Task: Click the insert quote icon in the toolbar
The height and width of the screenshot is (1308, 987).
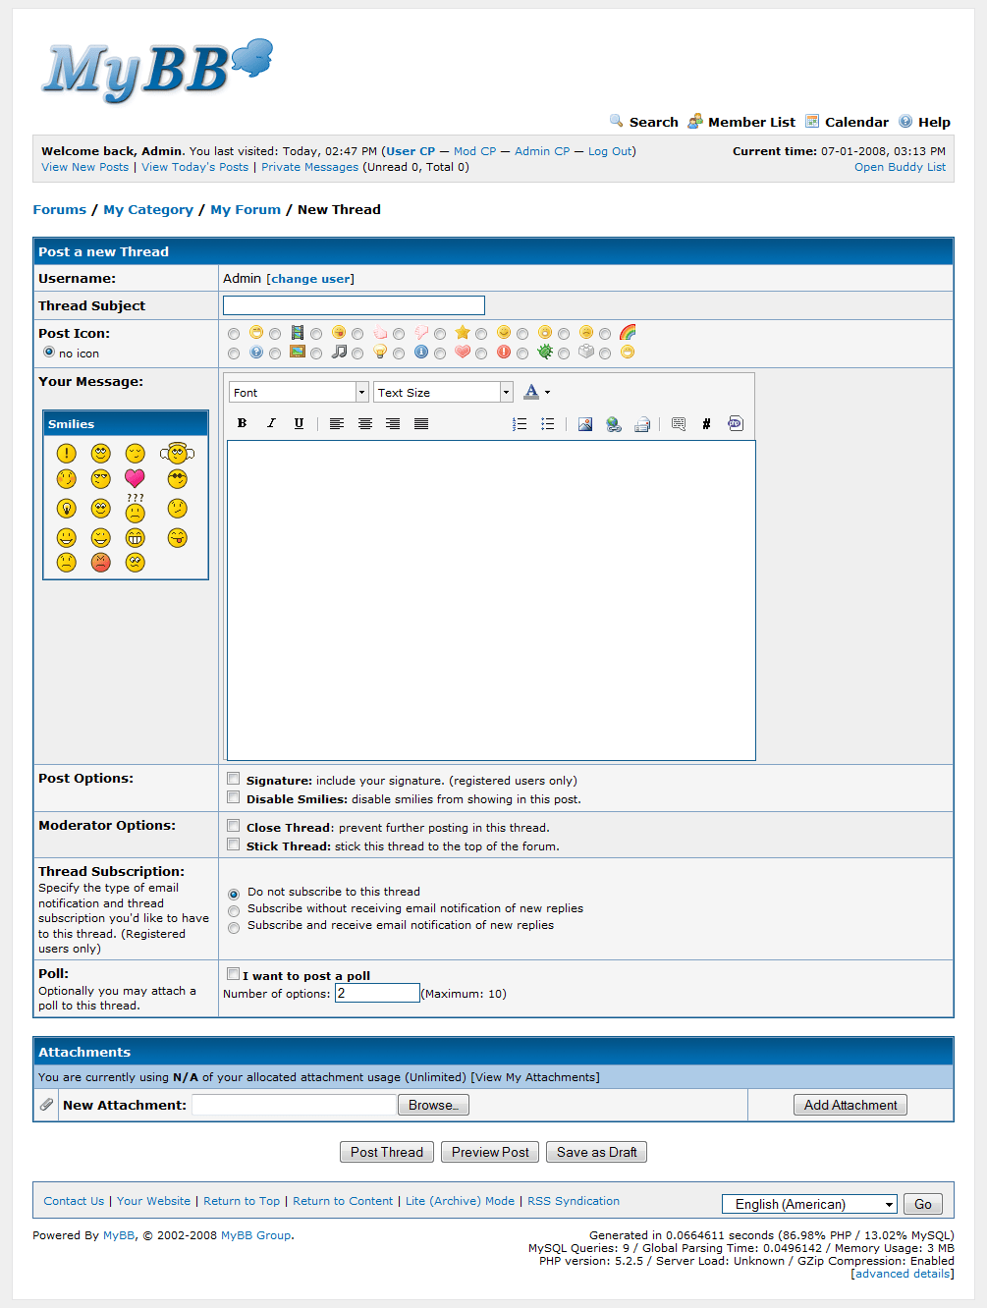Action: (x=678, y=423)
